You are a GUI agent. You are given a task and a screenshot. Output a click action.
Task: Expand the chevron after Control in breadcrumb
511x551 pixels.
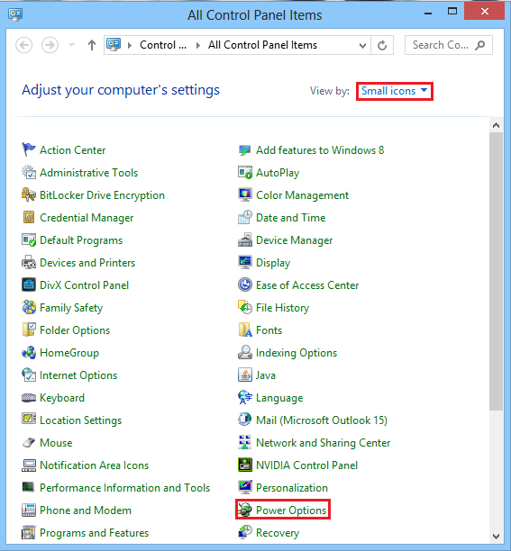(198, 45)
